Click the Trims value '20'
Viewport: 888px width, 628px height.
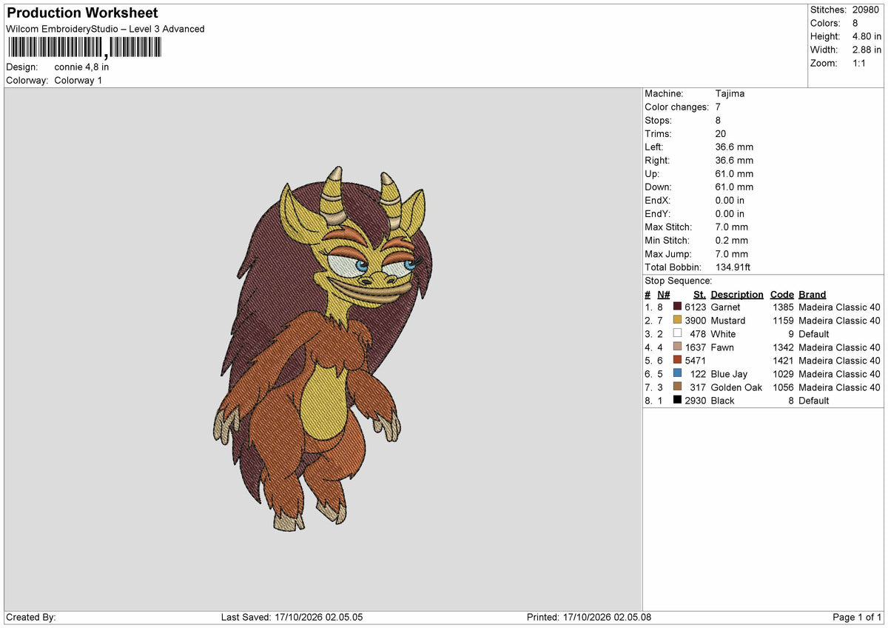point(721,133)
